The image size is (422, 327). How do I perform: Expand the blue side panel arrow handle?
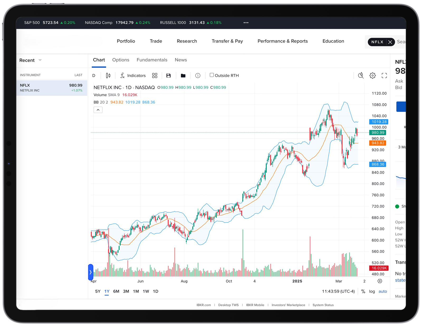click(90, 272)
